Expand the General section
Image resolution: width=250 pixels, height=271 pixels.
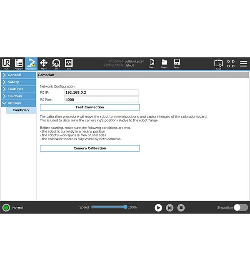(18, 75)
